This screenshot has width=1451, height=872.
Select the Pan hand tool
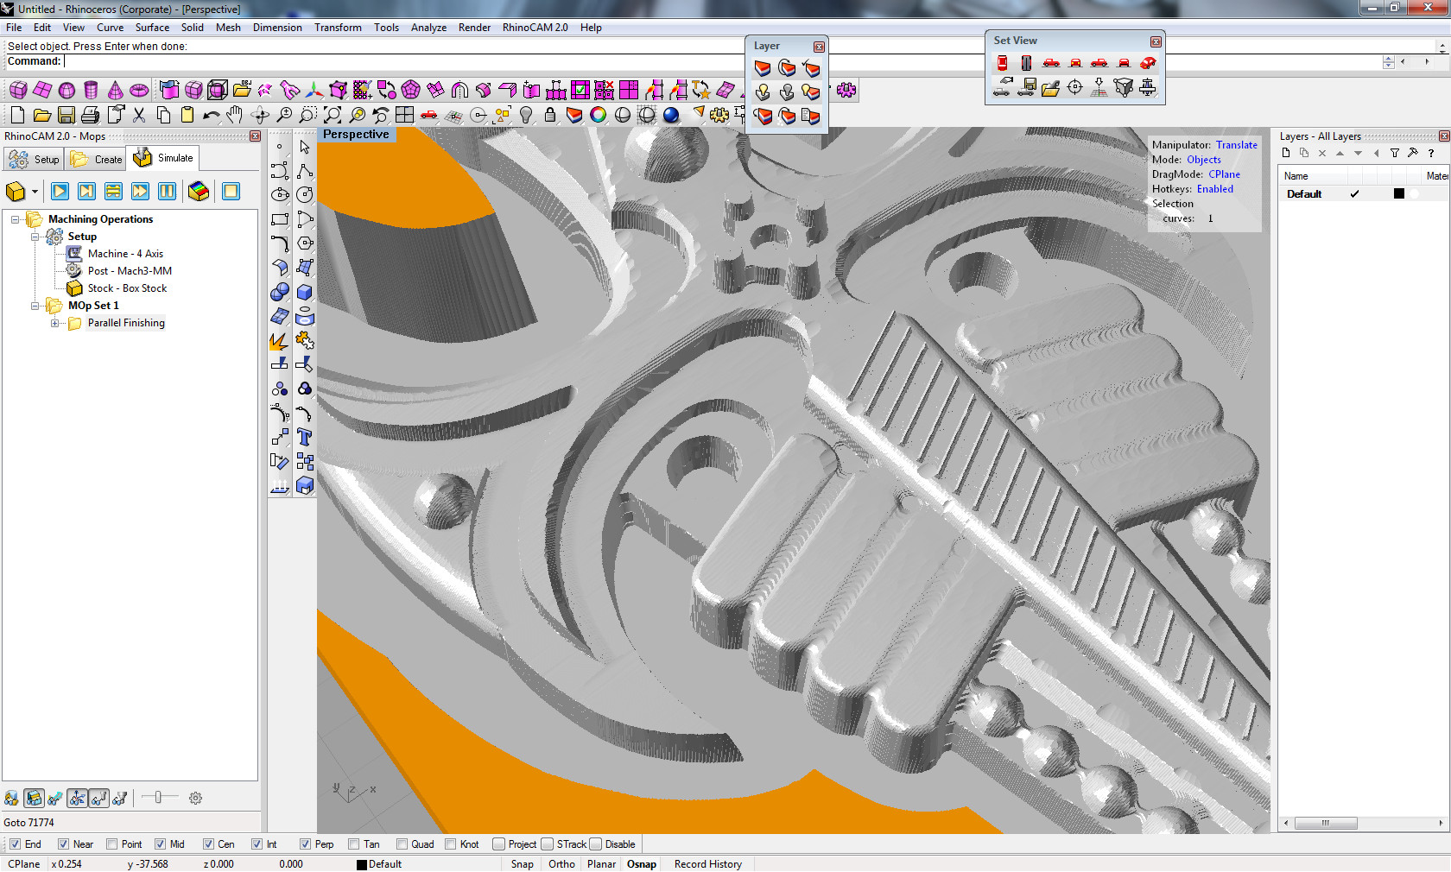click(x=235, y=115)
